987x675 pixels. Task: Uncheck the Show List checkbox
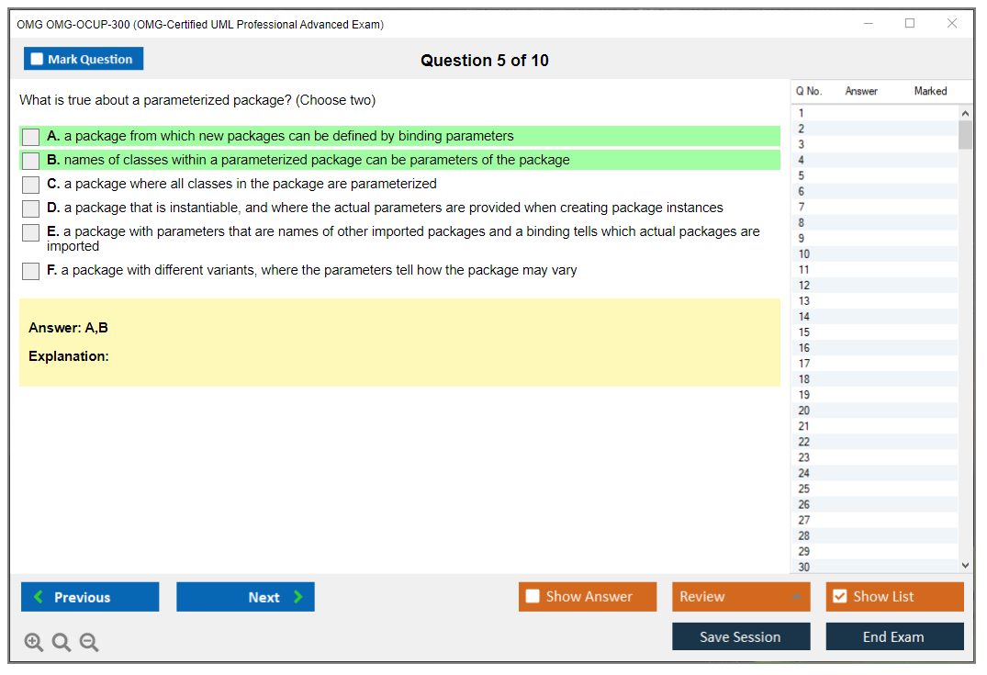(x=839, y=597)
